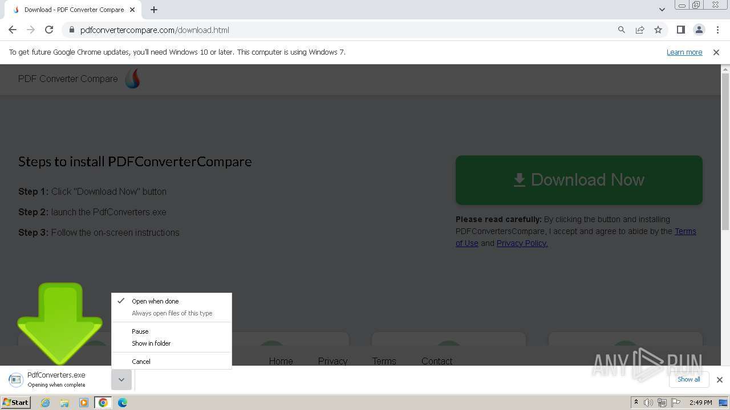Open the network tray icon
730x410 pixels.
pyautogui.click(x=662, y=403)
